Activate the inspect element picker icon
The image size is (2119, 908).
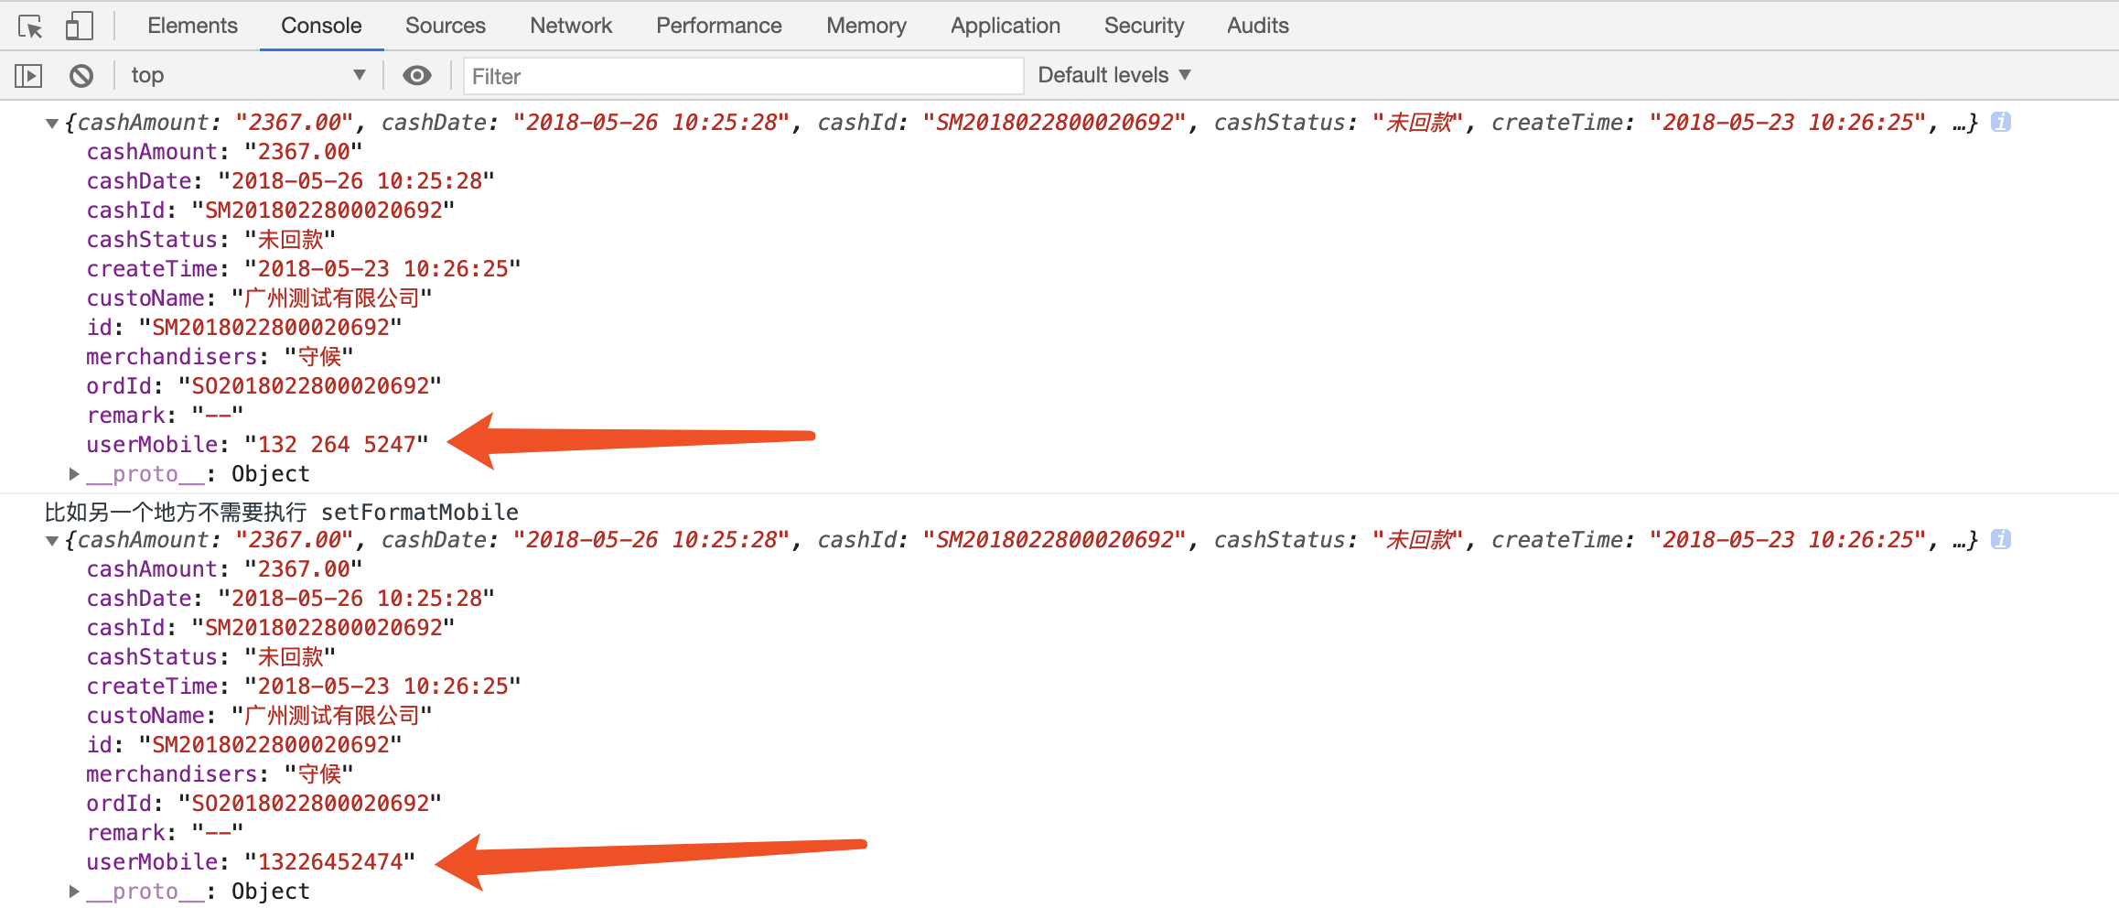pos(30,27)
